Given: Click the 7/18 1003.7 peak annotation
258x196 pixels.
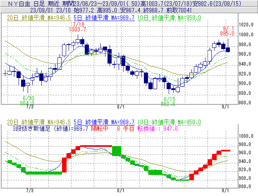Looking at the screenshot, I should pos(77,27).
